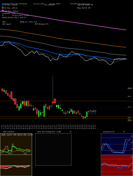The width and height of the screenshot is (133, 176).
Task: Click the 'CL: 254.55' closing price label
Action: coord(49,5)
